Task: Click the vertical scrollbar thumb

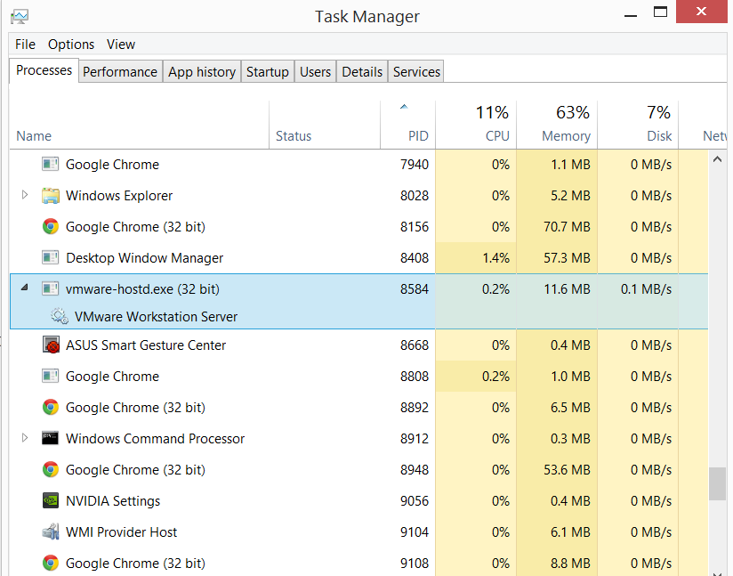Action: coord(718,483)
